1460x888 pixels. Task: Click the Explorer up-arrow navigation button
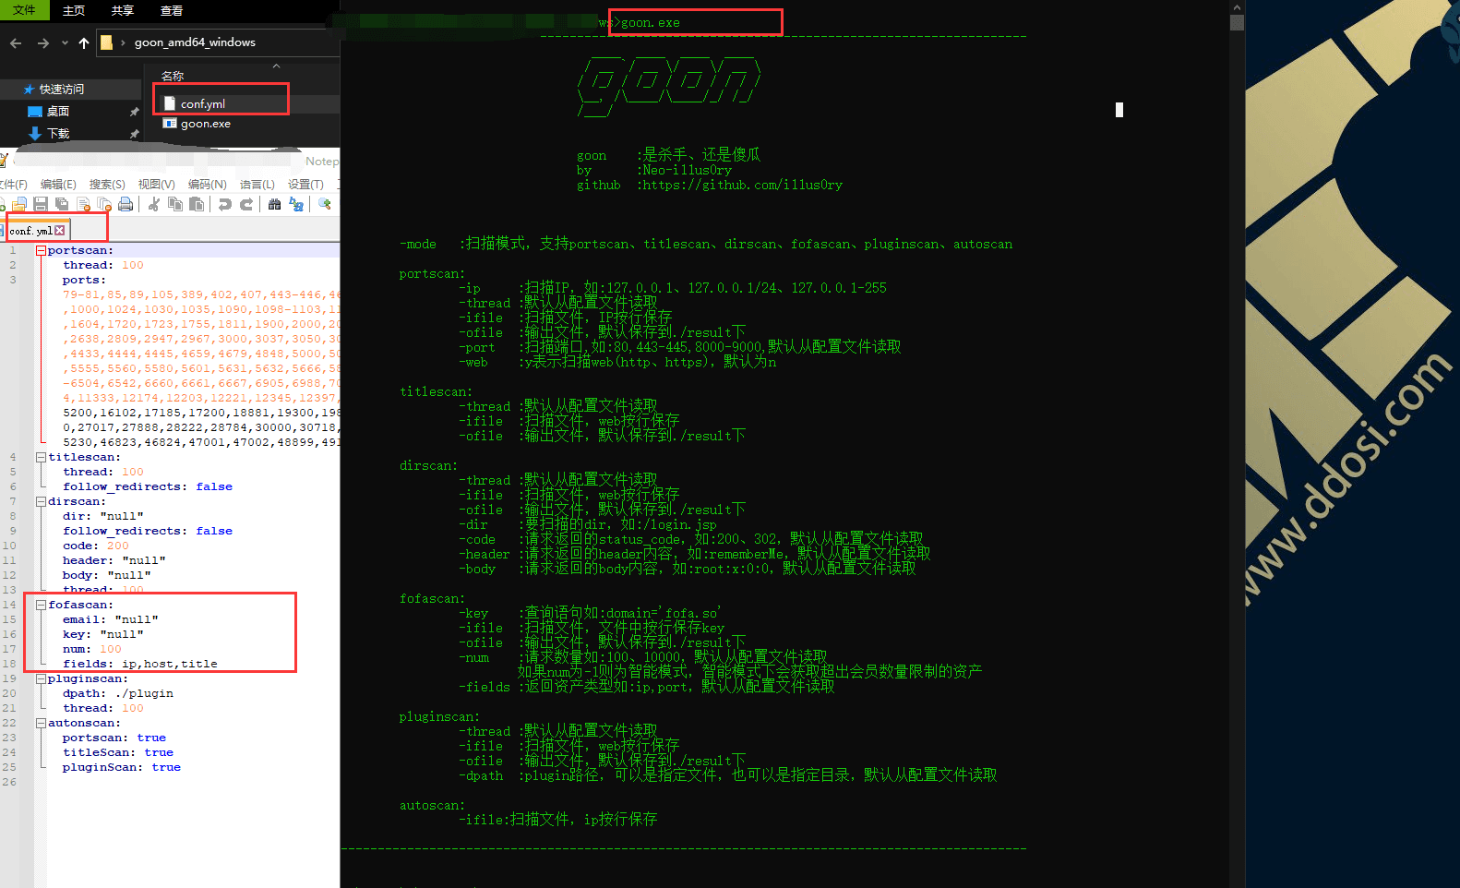[84, 42]
